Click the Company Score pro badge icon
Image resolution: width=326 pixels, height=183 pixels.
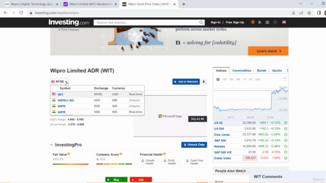pos(121,154)
